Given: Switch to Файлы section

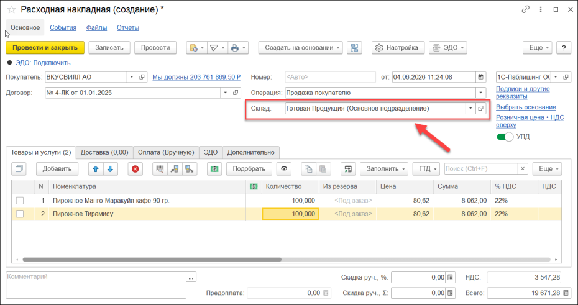Looking at the screenshot, I should point(96,27).
